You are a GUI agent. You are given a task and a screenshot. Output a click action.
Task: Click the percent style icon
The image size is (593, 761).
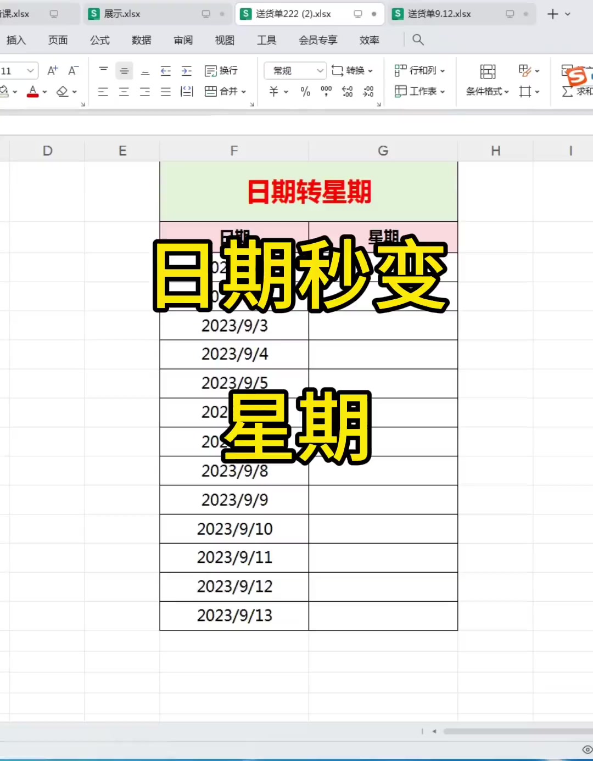point(305,92)
